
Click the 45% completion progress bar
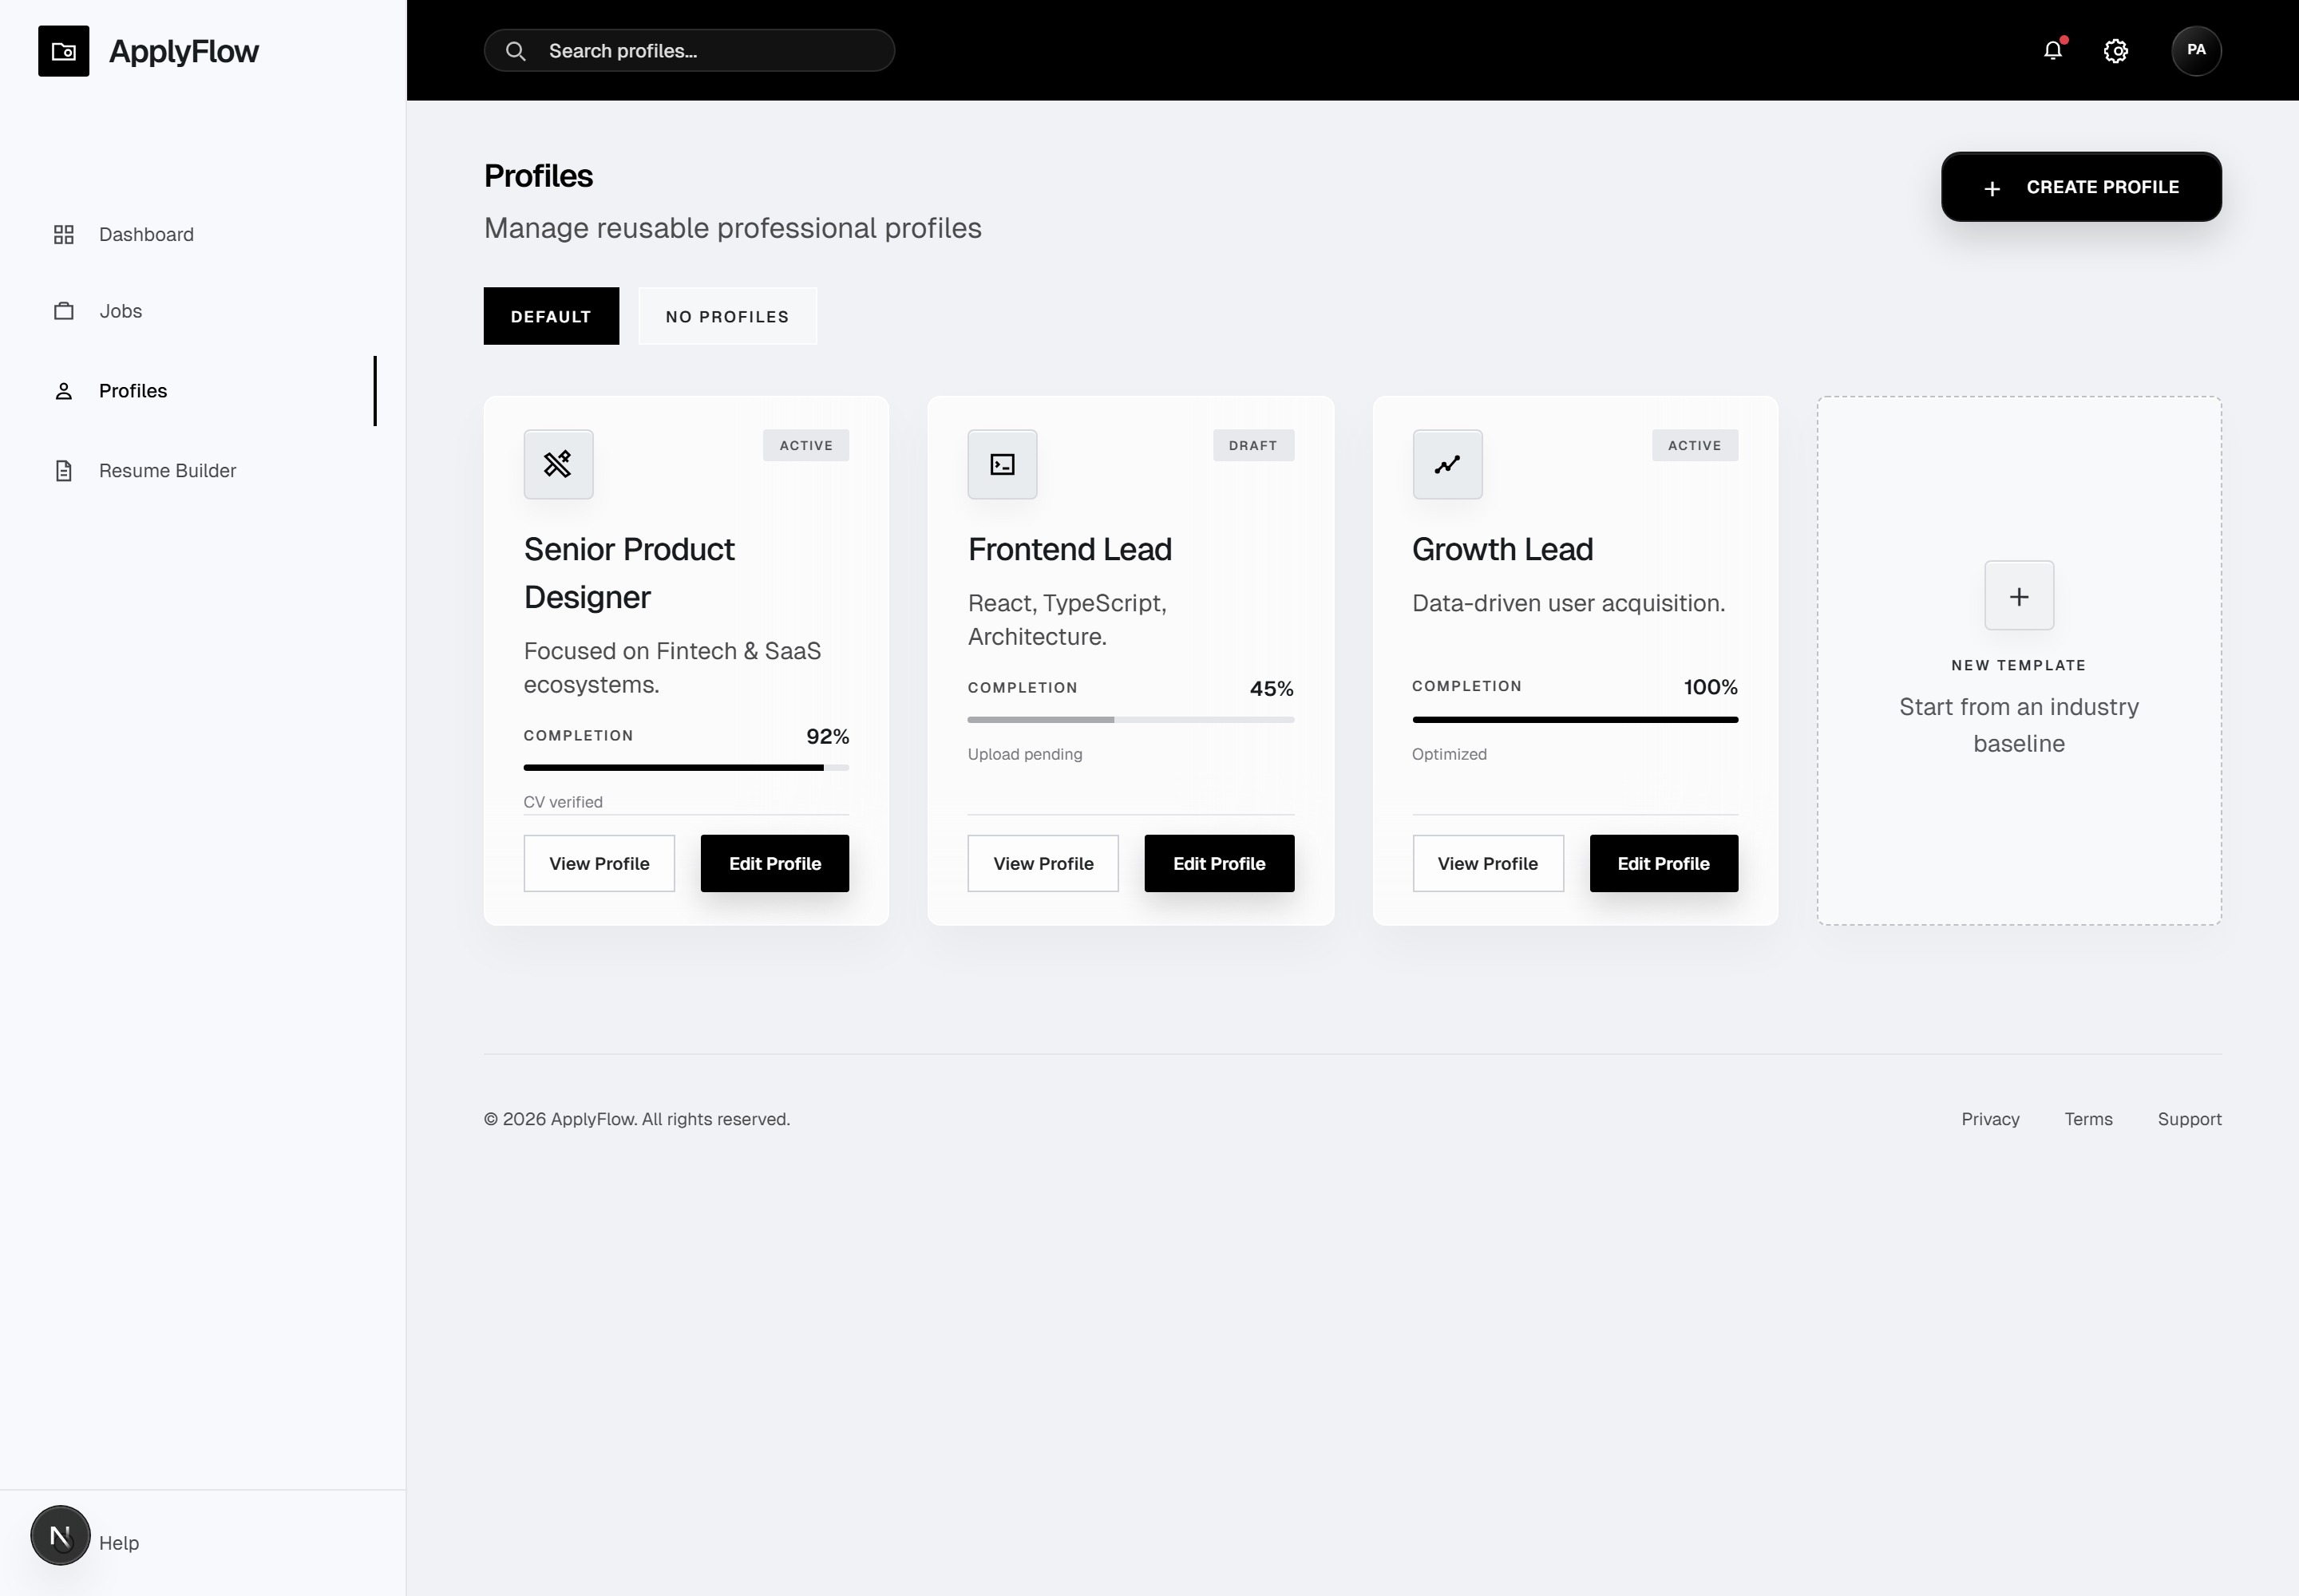pos(1130,720)
